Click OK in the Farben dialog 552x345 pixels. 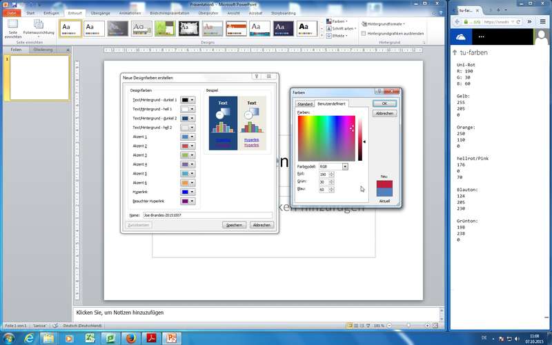pyautogui.click(x=384, y=103)
